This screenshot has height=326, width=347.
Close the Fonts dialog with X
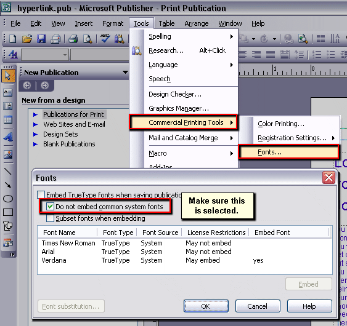[x=329, y=177]
